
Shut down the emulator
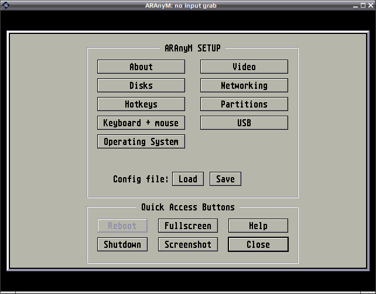point(122,244)
